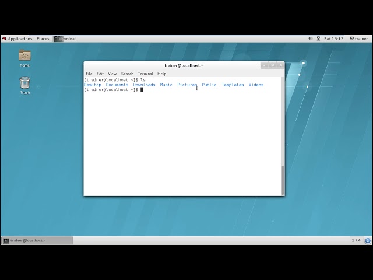The width and height of the screenshot is (373, 280).
Task: Click the terminal title bar trainer@localhost:~
Action: (184, 65)
